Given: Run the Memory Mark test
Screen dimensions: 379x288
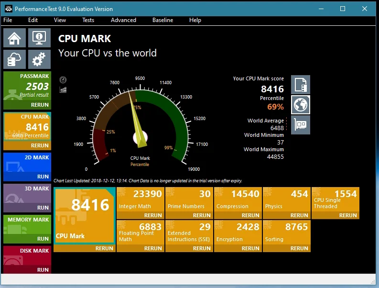Looking at the screenshot, I should 27,239.
